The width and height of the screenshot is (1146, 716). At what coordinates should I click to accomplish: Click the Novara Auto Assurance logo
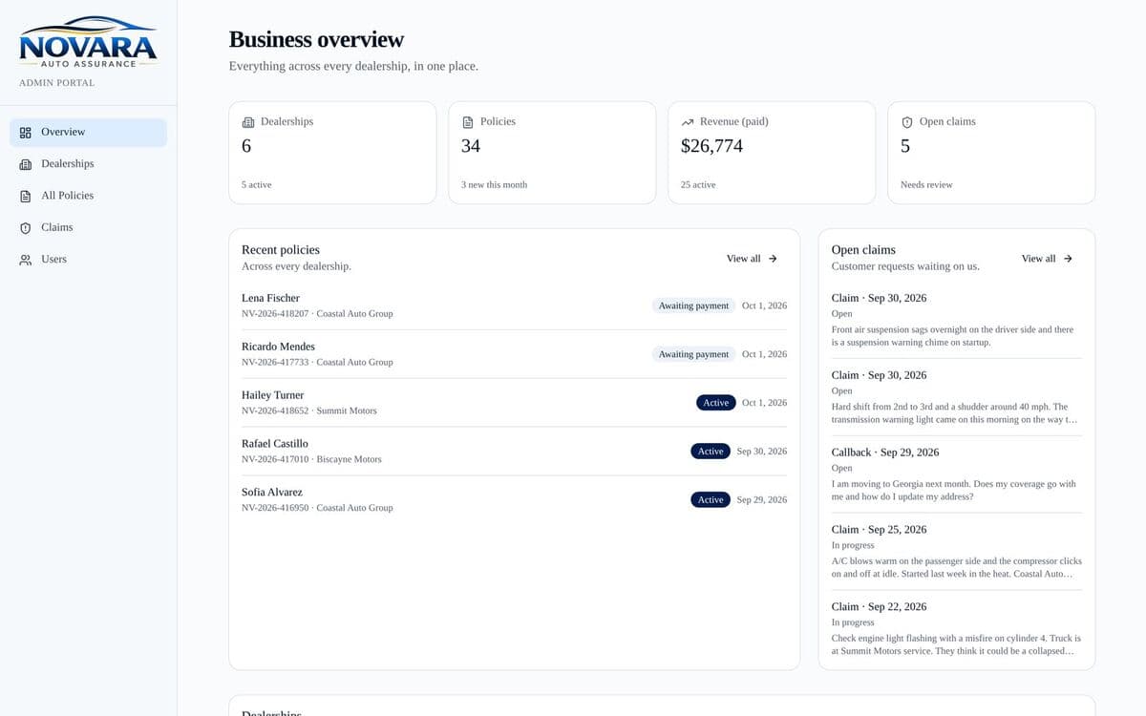88,42
